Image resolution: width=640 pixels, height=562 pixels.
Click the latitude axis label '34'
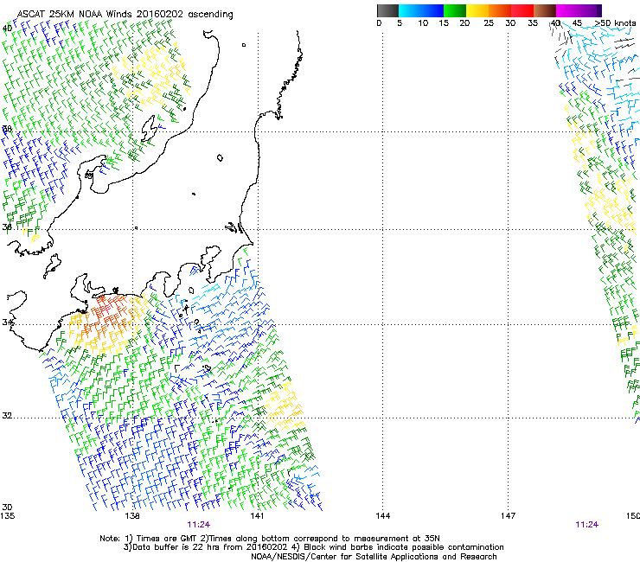(x=7, y=322)
